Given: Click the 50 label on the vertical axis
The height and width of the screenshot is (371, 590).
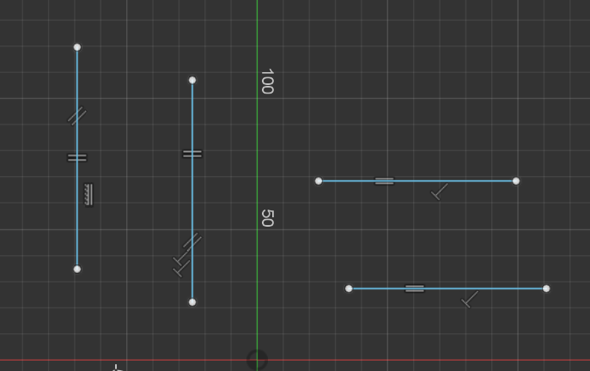Looking at the screenshot, I should 266,218.
